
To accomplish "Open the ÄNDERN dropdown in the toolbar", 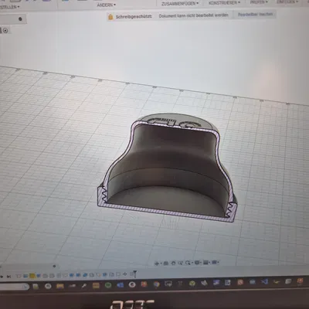I will pyautogui.click(x=106, y=5).
